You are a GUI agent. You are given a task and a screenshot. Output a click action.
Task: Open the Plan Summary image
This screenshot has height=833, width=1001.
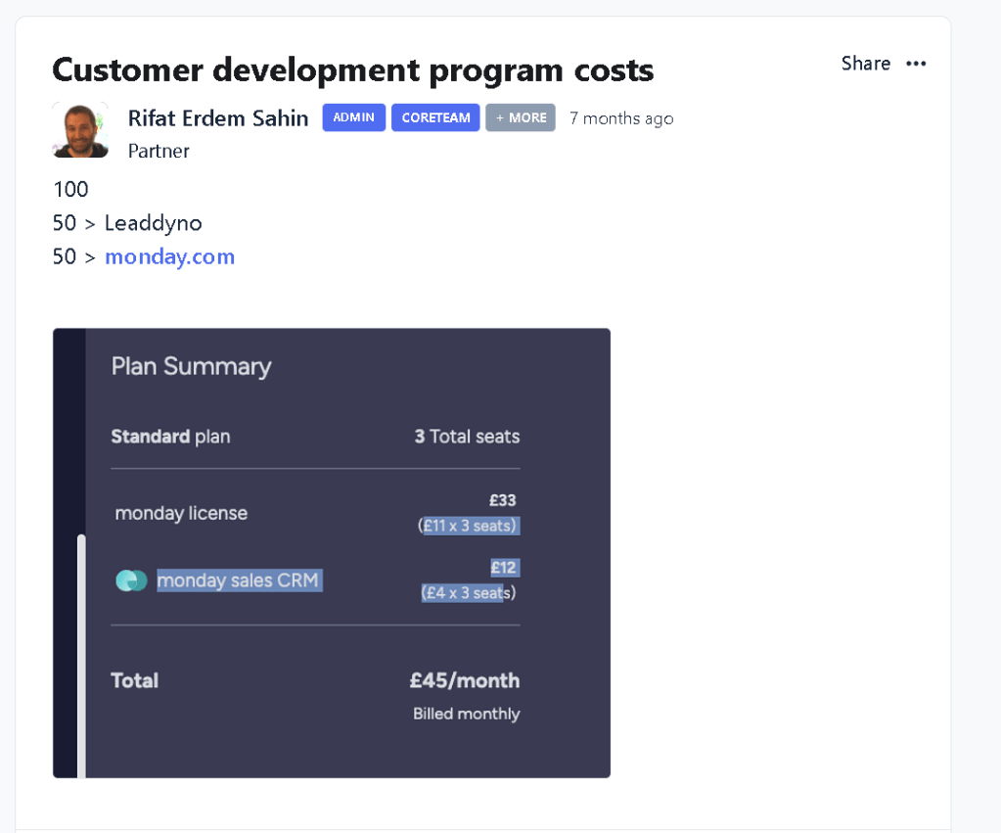point(332,553)
